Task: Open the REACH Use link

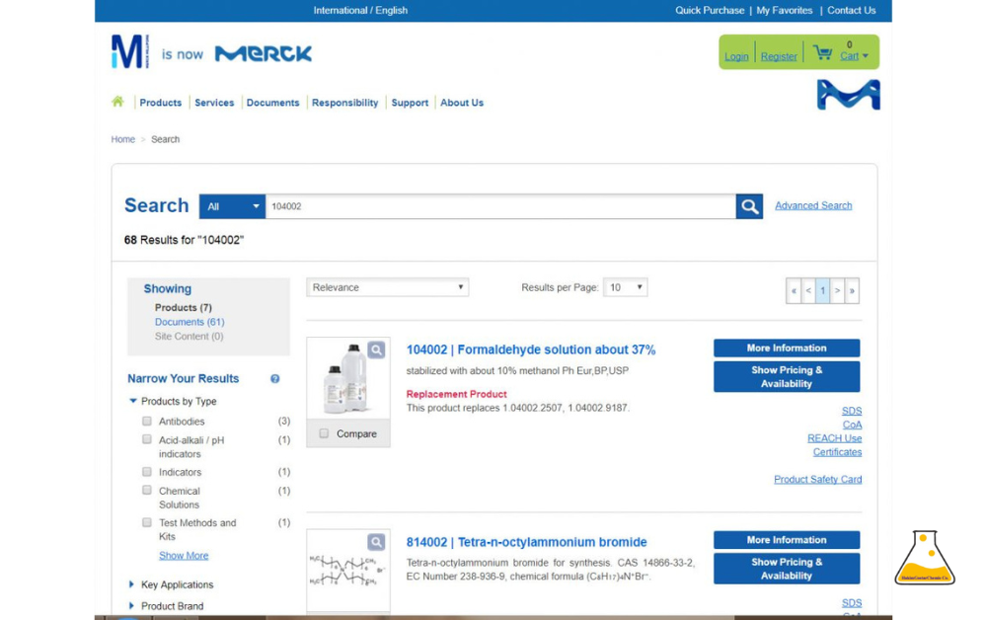Action: (x=835, y=438)
